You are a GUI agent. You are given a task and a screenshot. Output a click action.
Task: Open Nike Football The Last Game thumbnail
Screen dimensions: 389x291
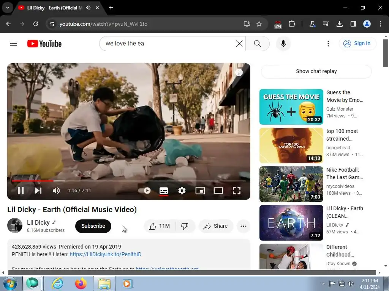point(291,184)
